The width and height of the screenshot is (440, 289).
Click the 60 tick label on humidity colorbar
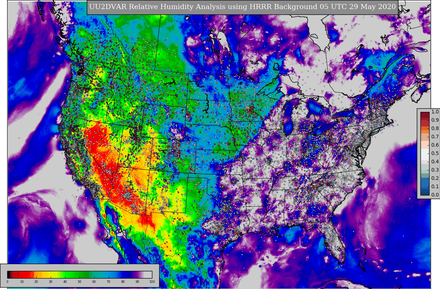pyautogui.click(x=94, y=282)
